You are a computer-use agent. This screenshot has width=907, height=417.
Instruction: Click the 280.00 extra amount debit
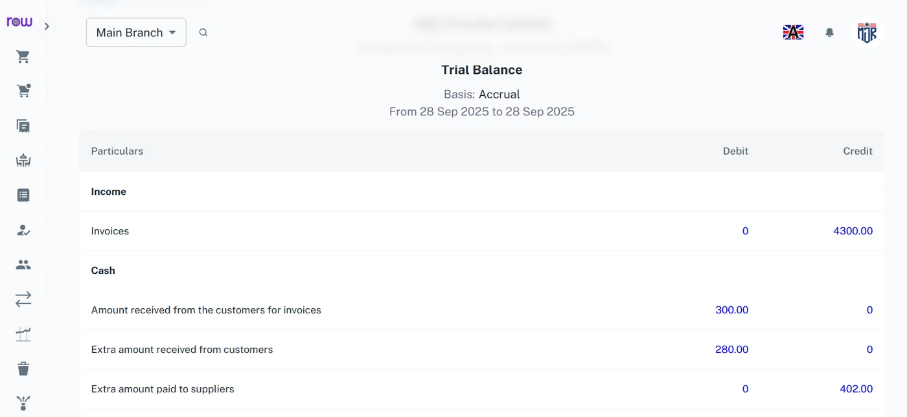(x=731, y=350)
